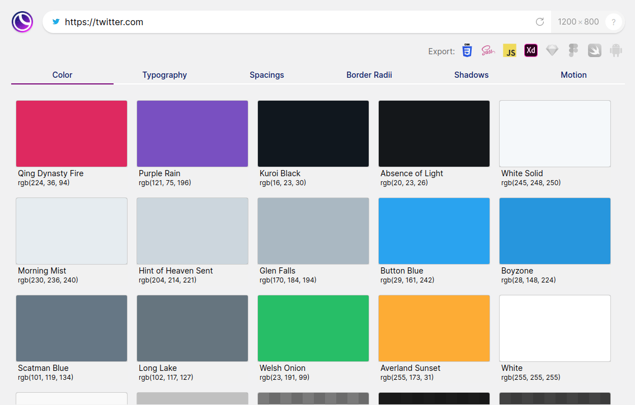The height and width of the screenshot is (405, 635).
Task: Click the rgb(121, 75, 196) value
Action: point(165,183)
